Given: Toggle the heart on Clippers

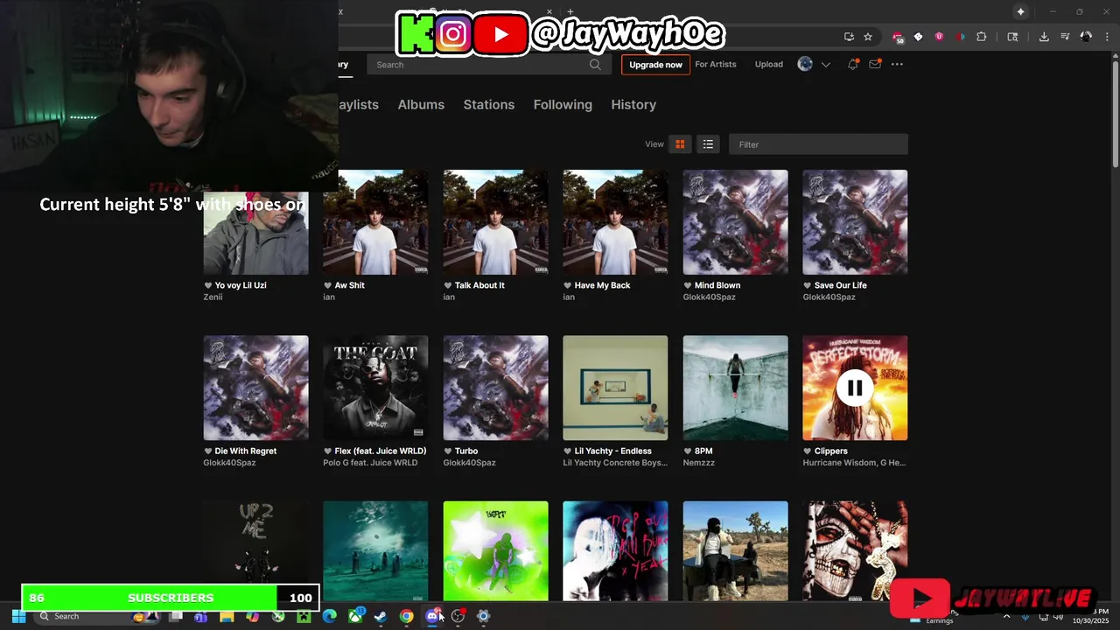Looking at the screenshot, I should [x=807, y=451].
